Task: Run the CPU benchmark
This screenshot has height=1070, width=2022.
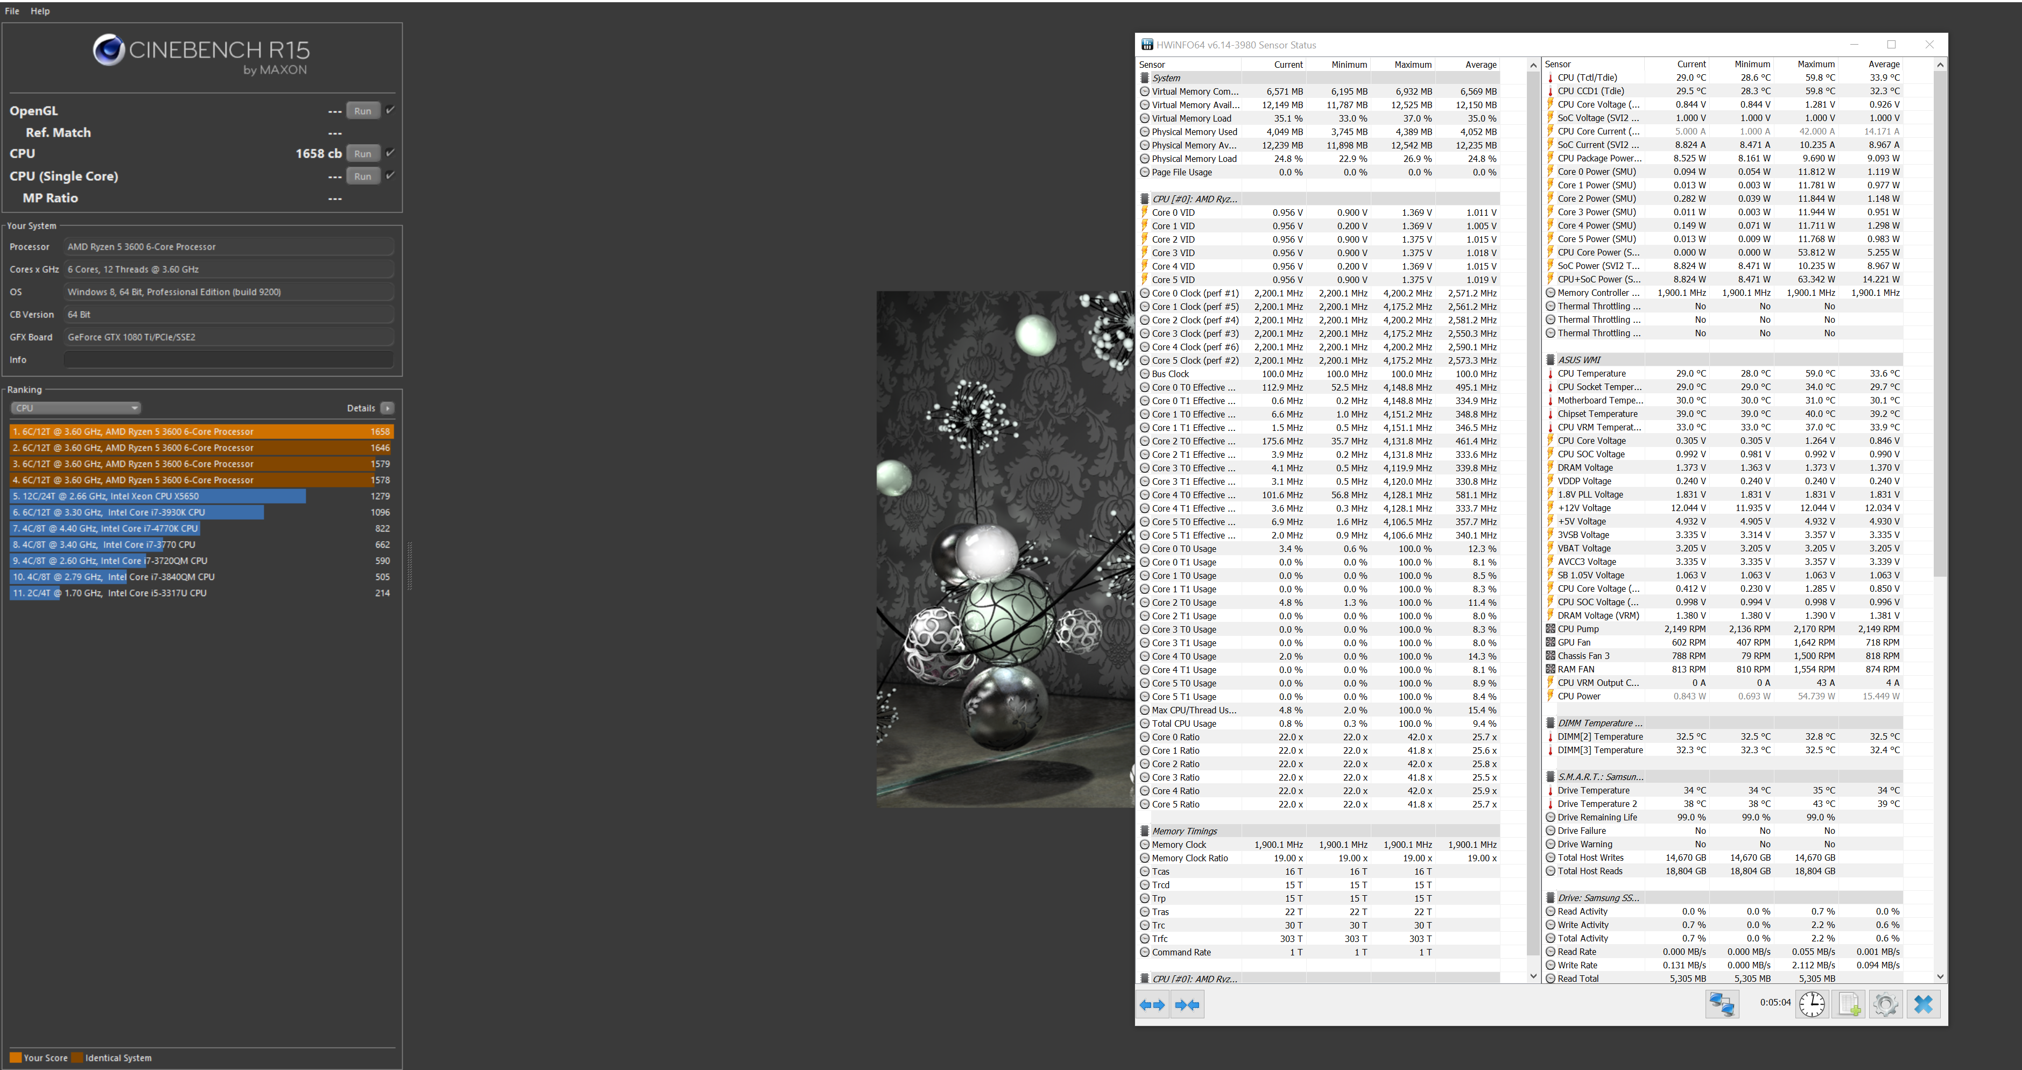Action: point(363,154)
